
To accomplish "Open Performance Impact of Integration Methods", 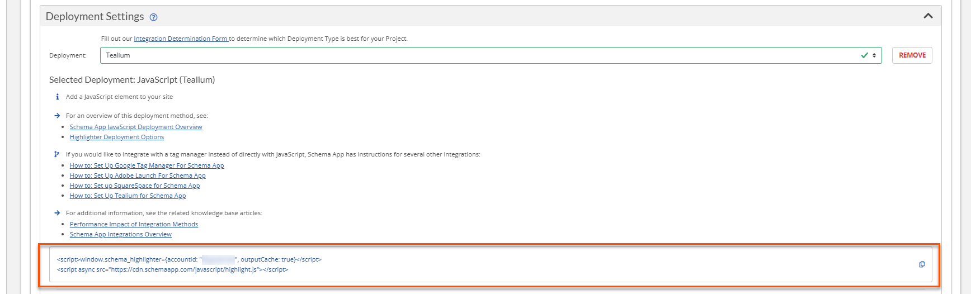I will pyautogui.click(x=134, y=224).
